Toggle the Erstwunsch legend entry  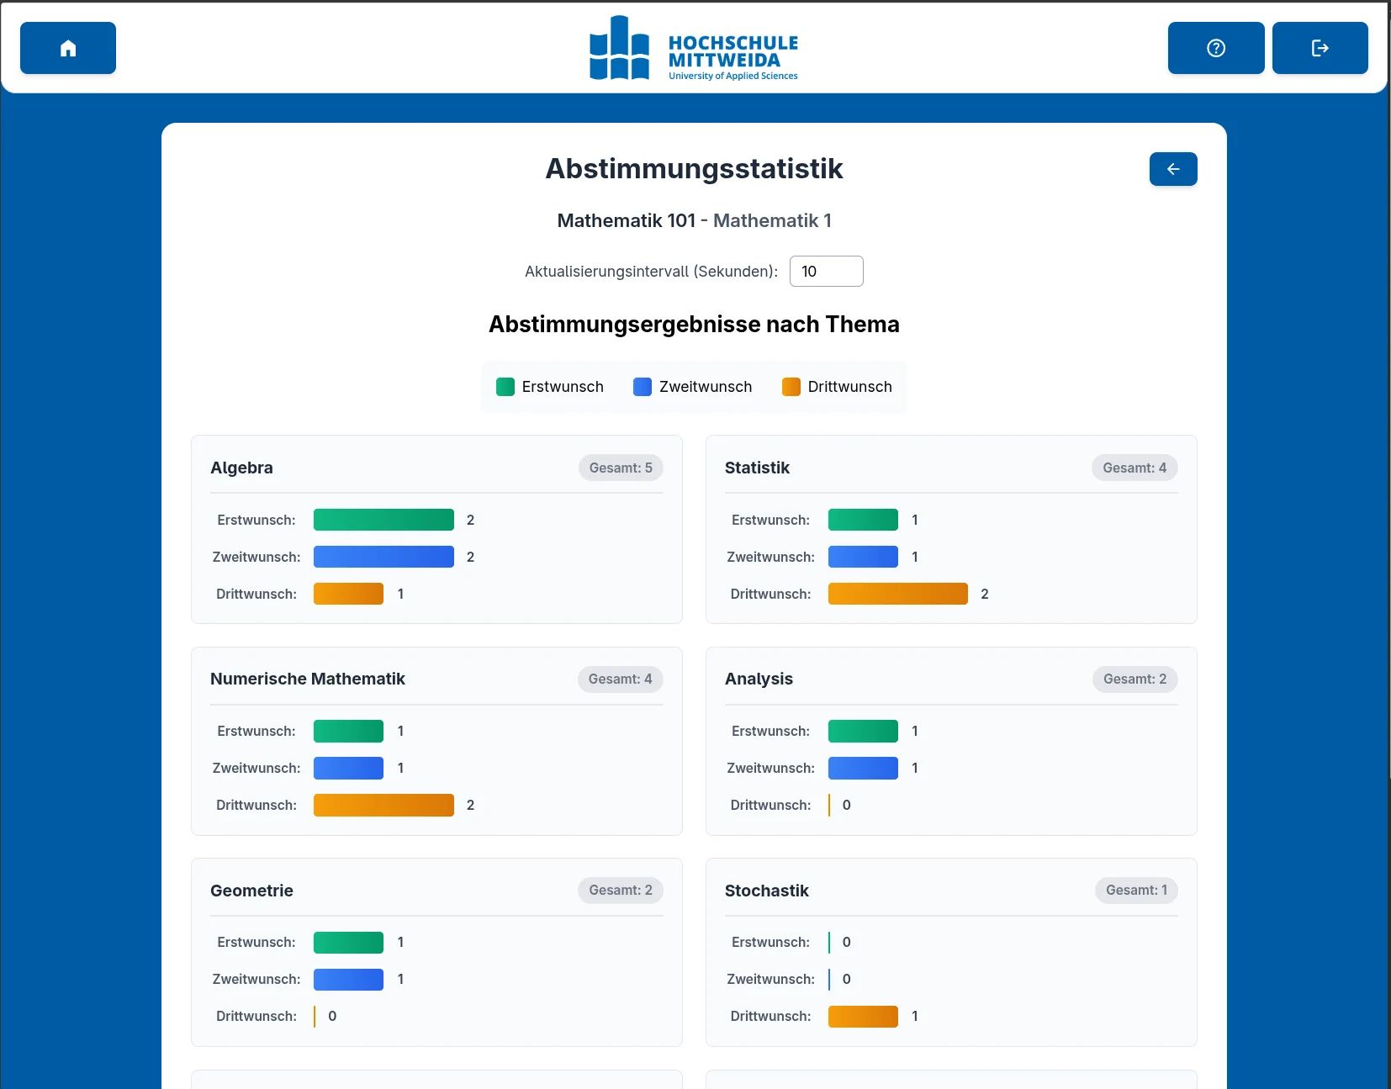pos(551,387)
